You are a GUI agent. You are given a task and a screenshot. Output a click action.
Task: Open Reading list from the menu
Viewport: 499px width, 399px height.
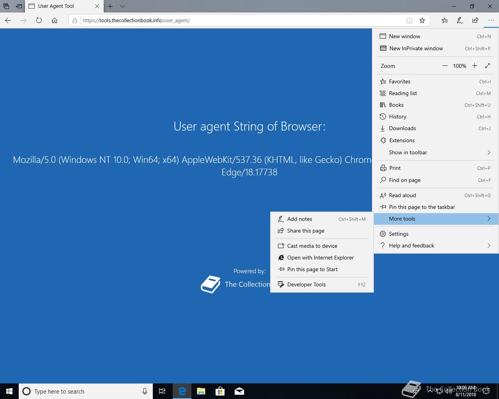click(435, 93)
